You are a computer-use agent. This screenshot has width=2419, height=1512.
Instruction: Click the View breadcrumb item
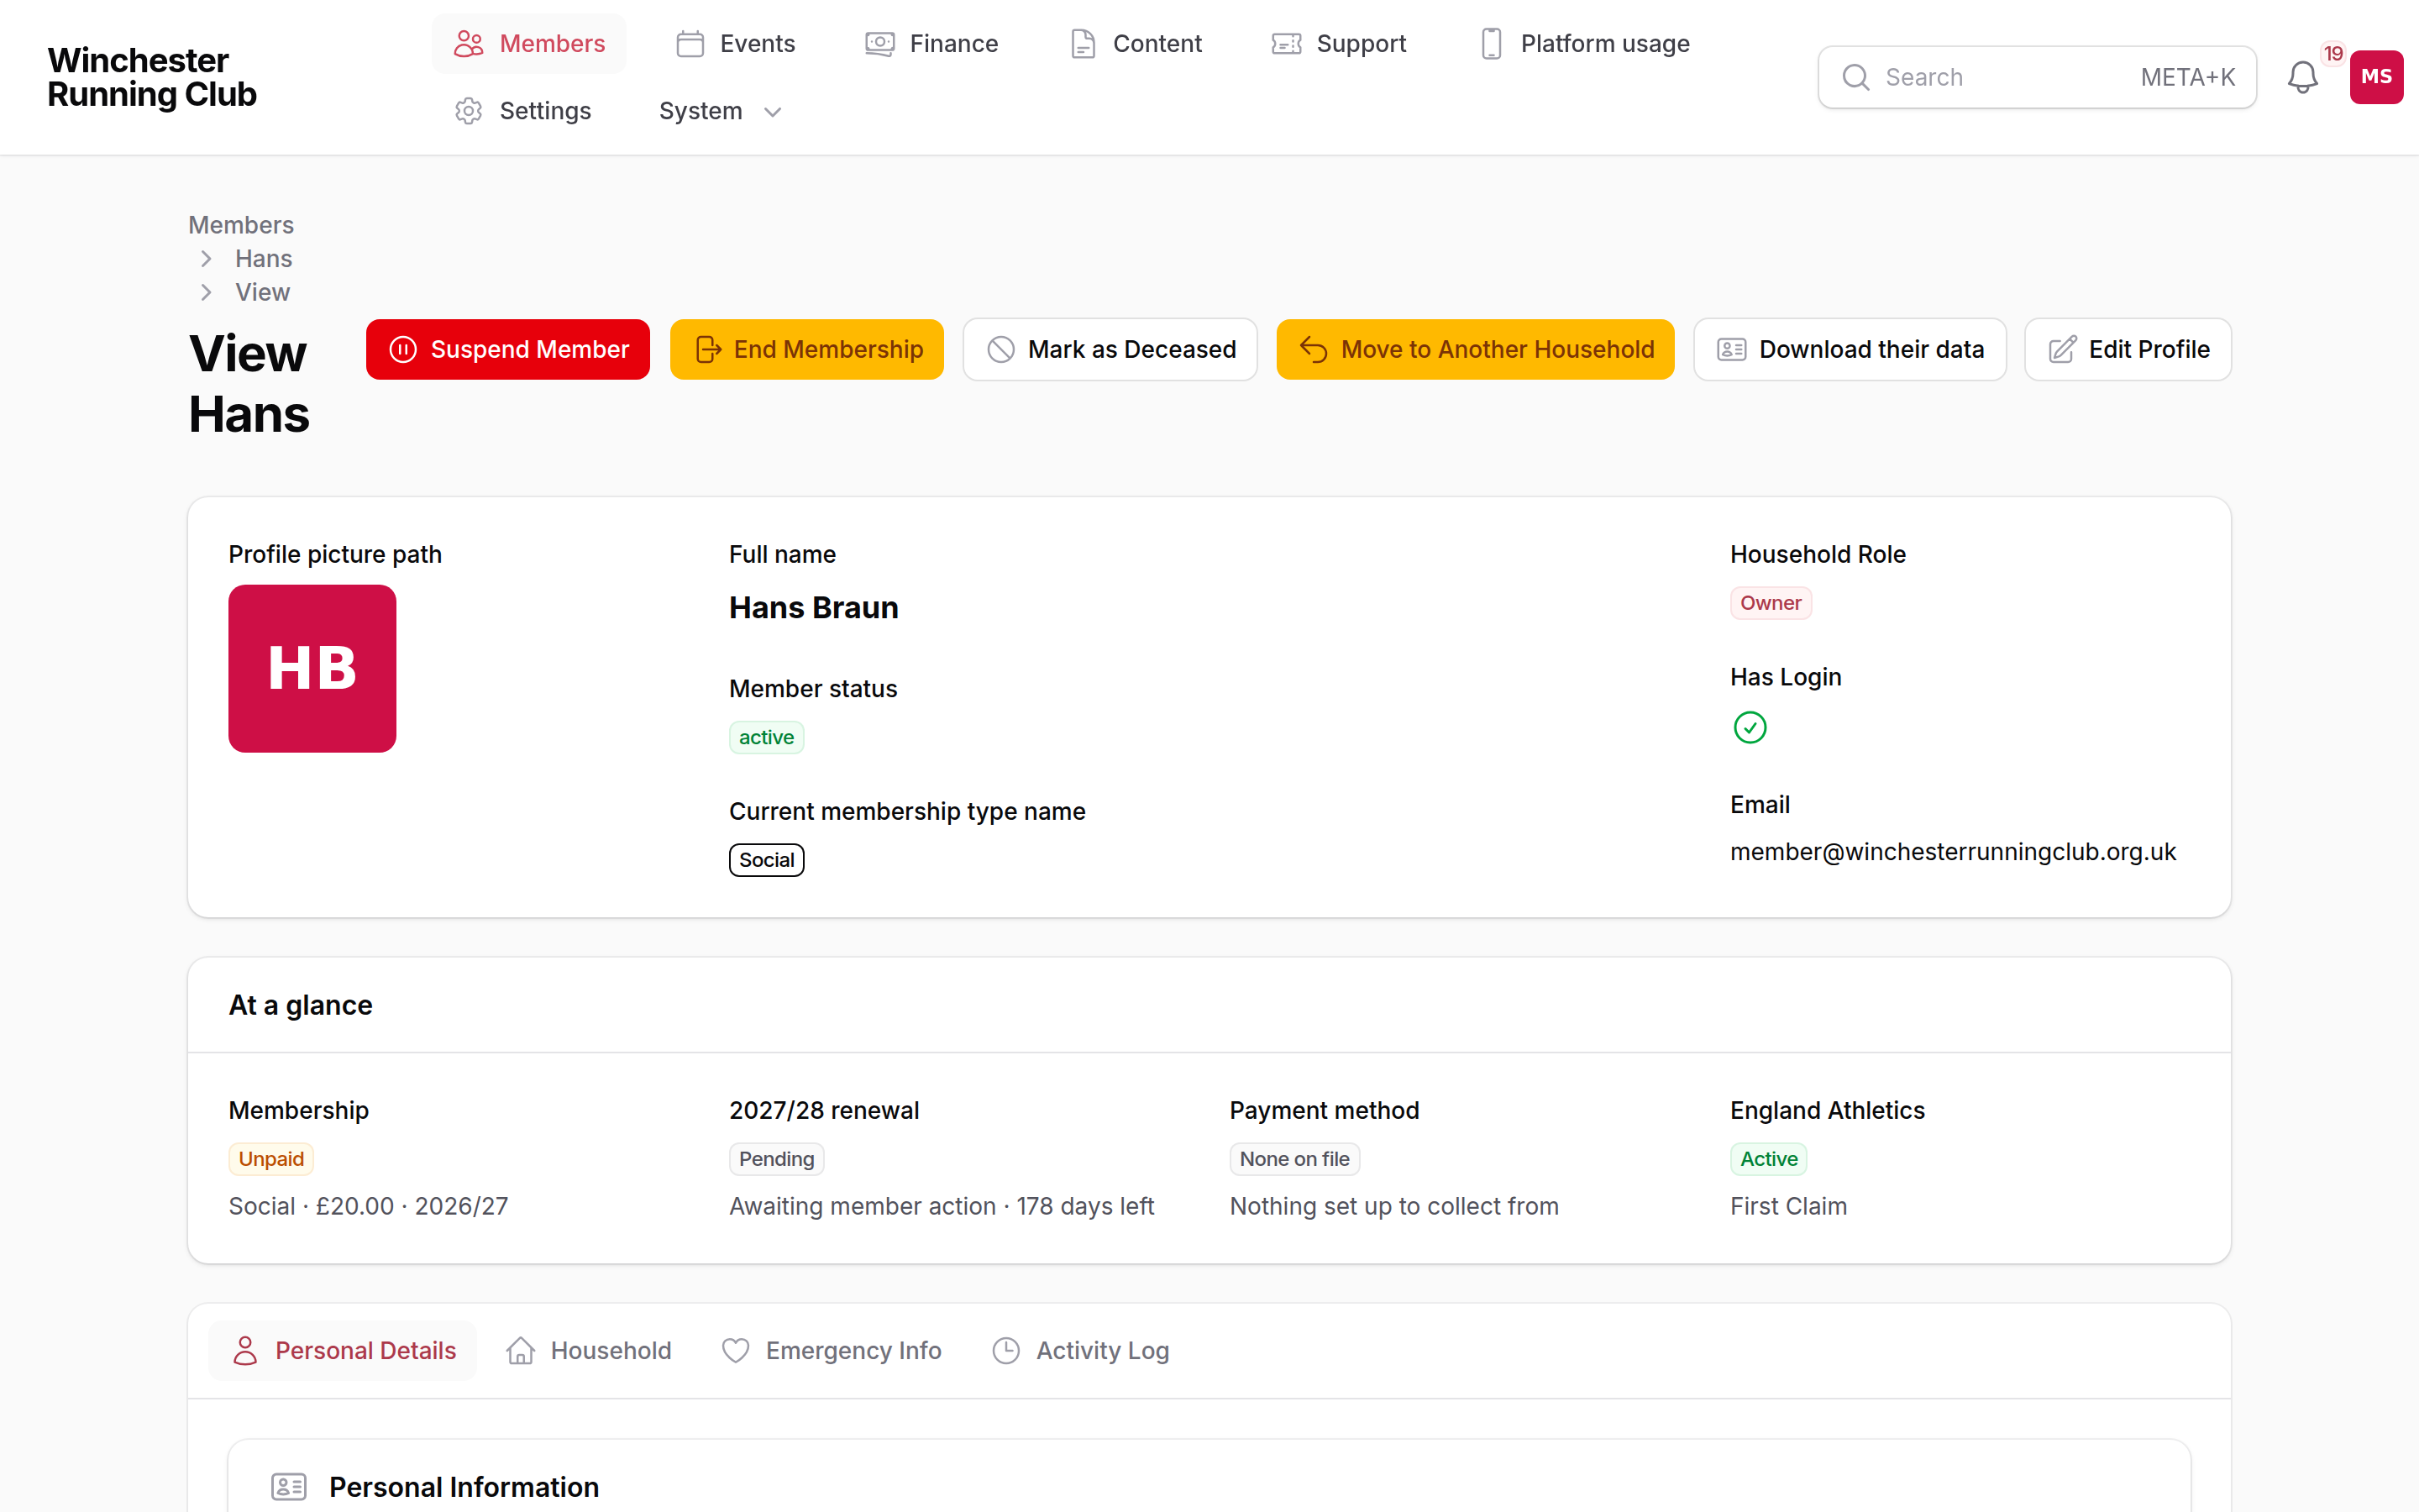pos(262,292)
